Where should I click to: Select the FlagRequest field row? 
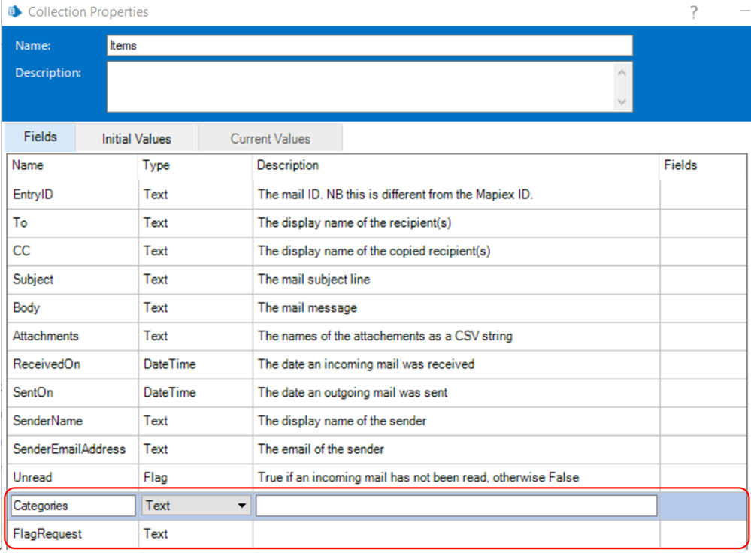pyautogui.click(x=47, y=534)
